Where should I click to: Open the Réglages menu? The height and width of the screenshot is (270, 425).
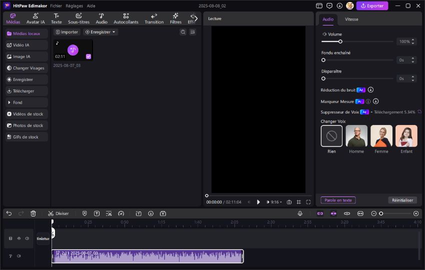(74, 5)
